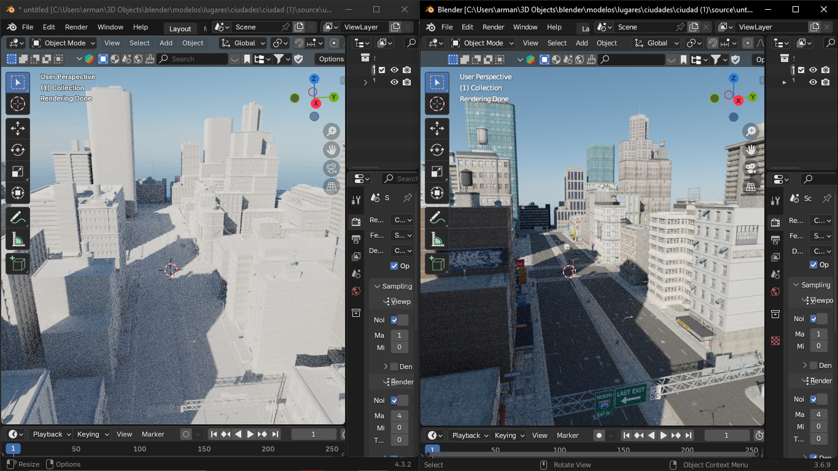The height and width of the screenshot is (471, 838).
Task: Click pin icon in left properties panel
Action: 407,198
